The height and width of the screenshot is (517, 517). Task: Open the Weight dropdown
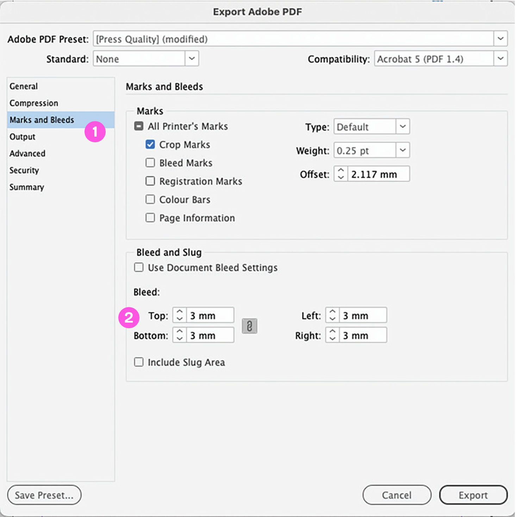pos(403,150)
